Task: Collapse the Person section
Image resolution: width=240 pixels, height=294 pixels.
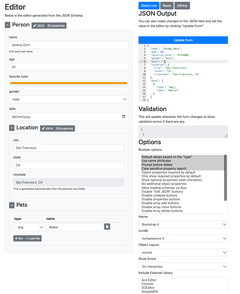Action: pyautogui.click(x=7, y=25)
